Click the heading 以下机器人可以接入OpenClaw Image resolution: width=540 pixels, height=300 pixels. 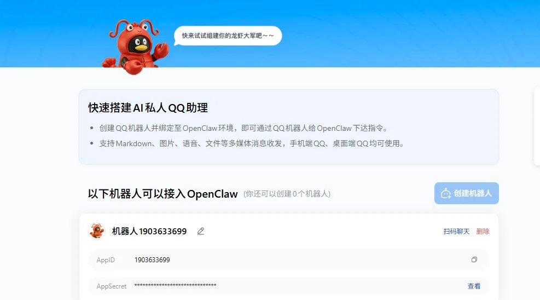tap(163, 194)
